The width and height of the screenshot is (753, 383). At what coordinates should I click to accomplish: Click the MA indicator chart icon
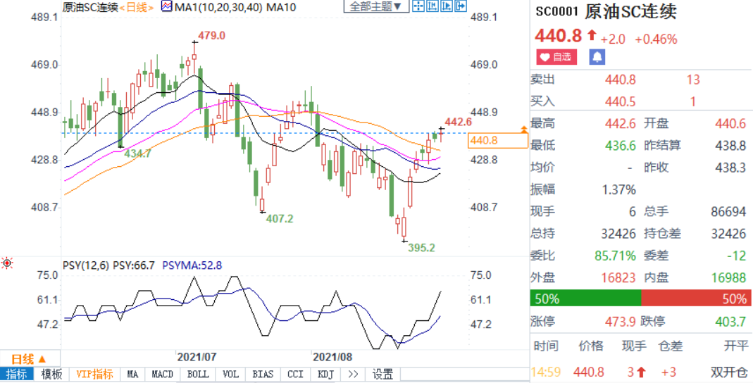167,6
